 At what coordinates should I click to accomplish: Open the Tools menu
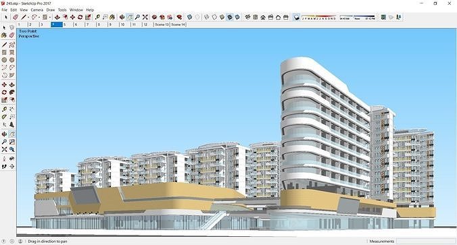62,10
